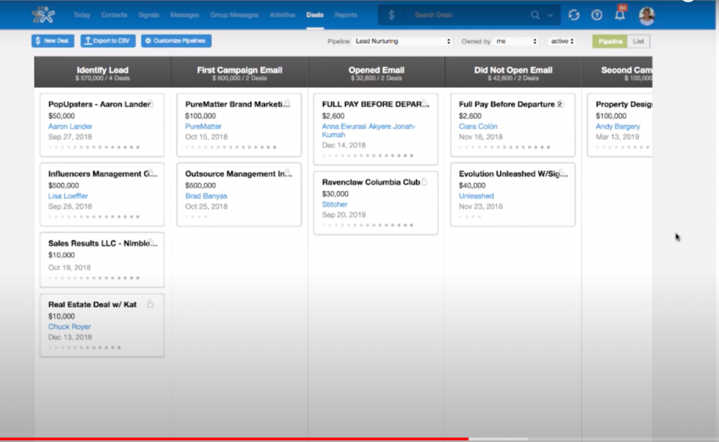719x442 pixels.
Task: Open the notifications bell
Action: point(620,14)
